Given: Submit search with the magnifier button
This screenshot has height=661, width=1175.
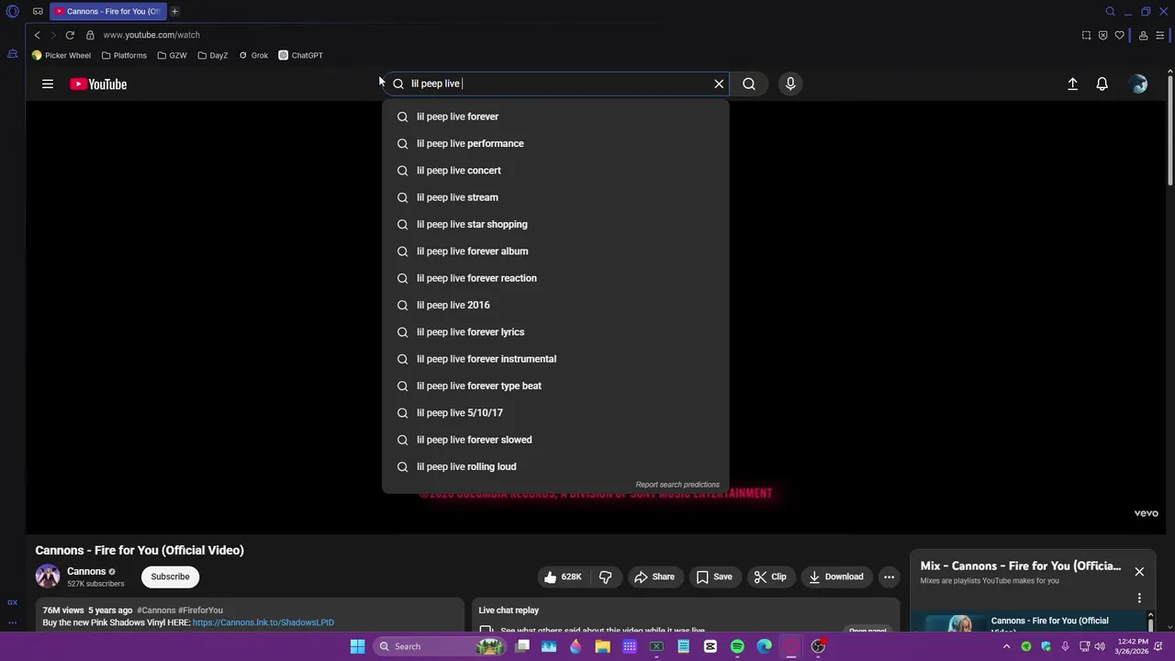Looking at the screenshot, I should coord(749,84).
